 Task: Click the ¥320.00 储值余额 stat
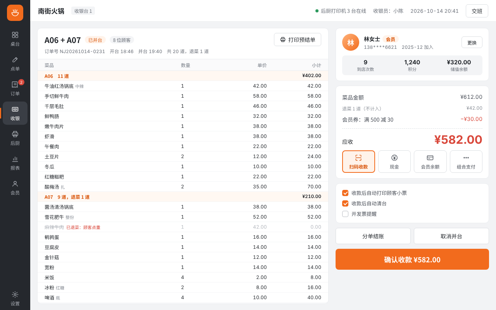(459, 65)
